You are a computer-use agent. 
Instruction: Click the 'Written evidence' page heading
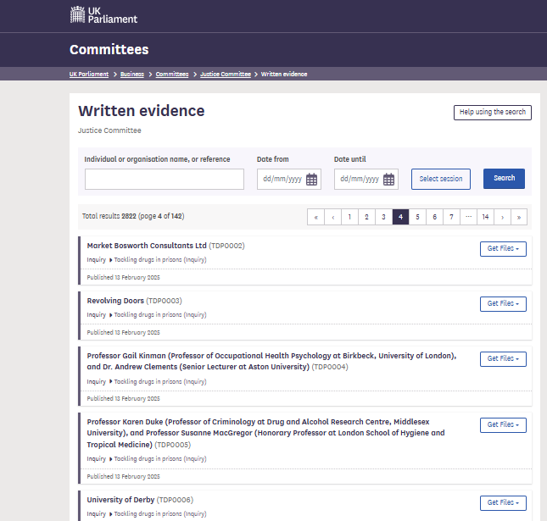click(142, 111)
